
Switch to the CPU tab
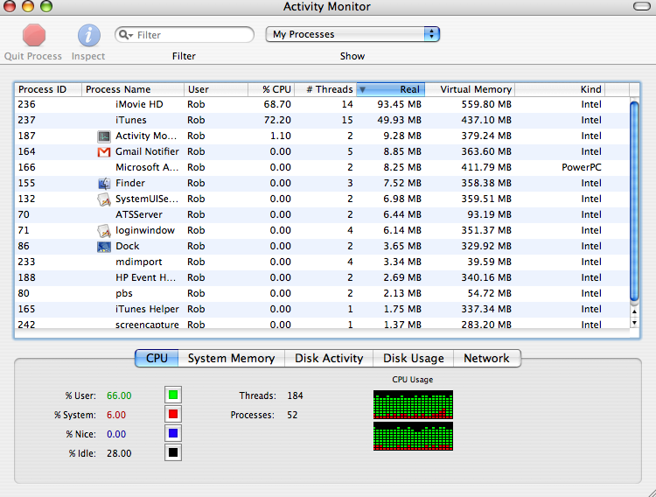(x=157, y=359)
